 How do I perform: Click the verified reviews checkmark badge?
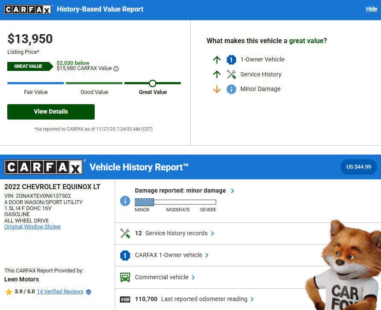tap(88, 292)
